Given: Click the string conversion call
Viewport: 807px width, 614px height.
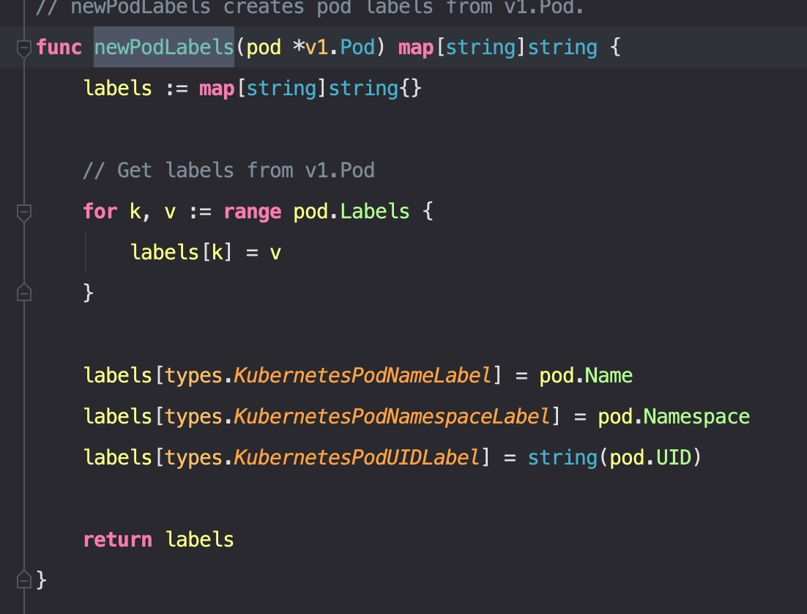Looking at the screenshot, I should (x=614, y=457).
